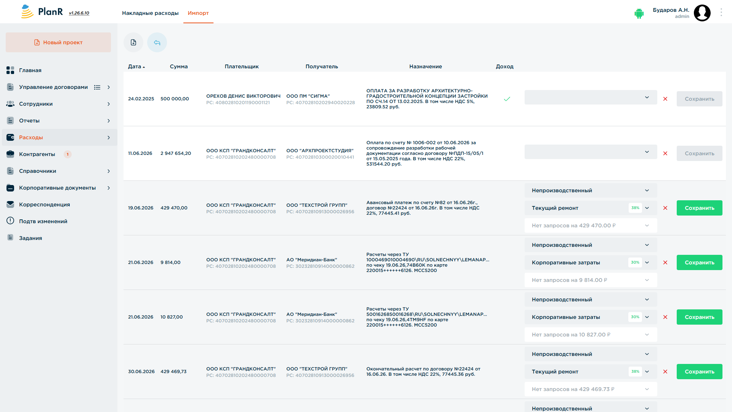732x412 pixels.
Task: Toggle the green income checkmark for Орехов payment
Action: point(507,99)
